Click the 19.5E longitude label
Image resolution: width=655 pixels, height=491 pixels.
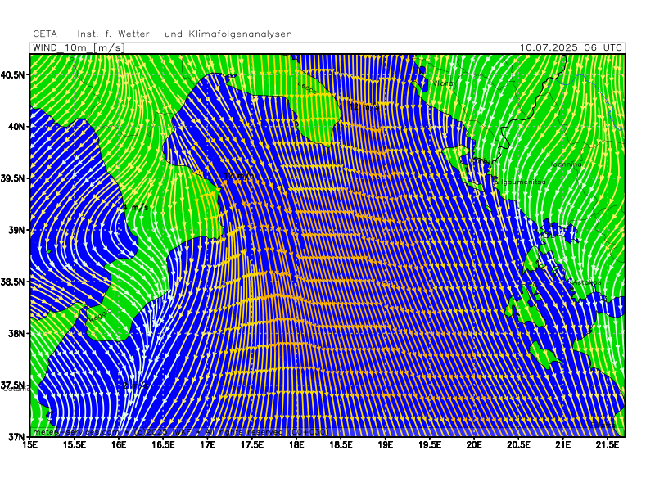[430, 445]
